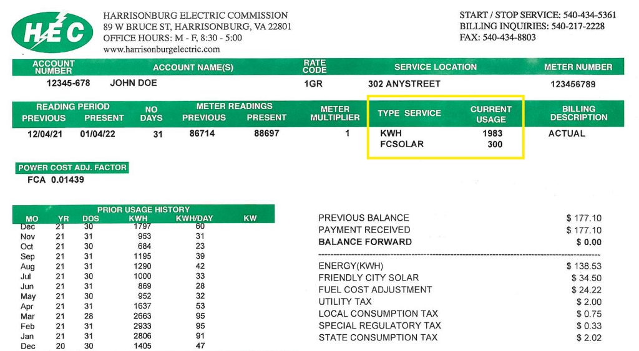Select the Sep 21 usage of 1195 KWH
The image size is (639, 351).
[x=142, y=256]
